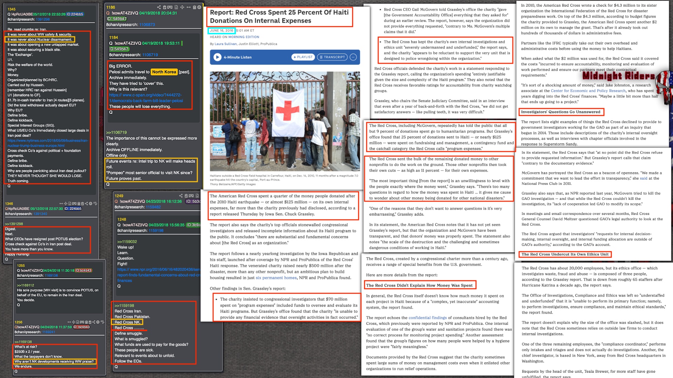Click the share icon on post 1256
This screenshot has height=378, width=673.
[94, 322]
